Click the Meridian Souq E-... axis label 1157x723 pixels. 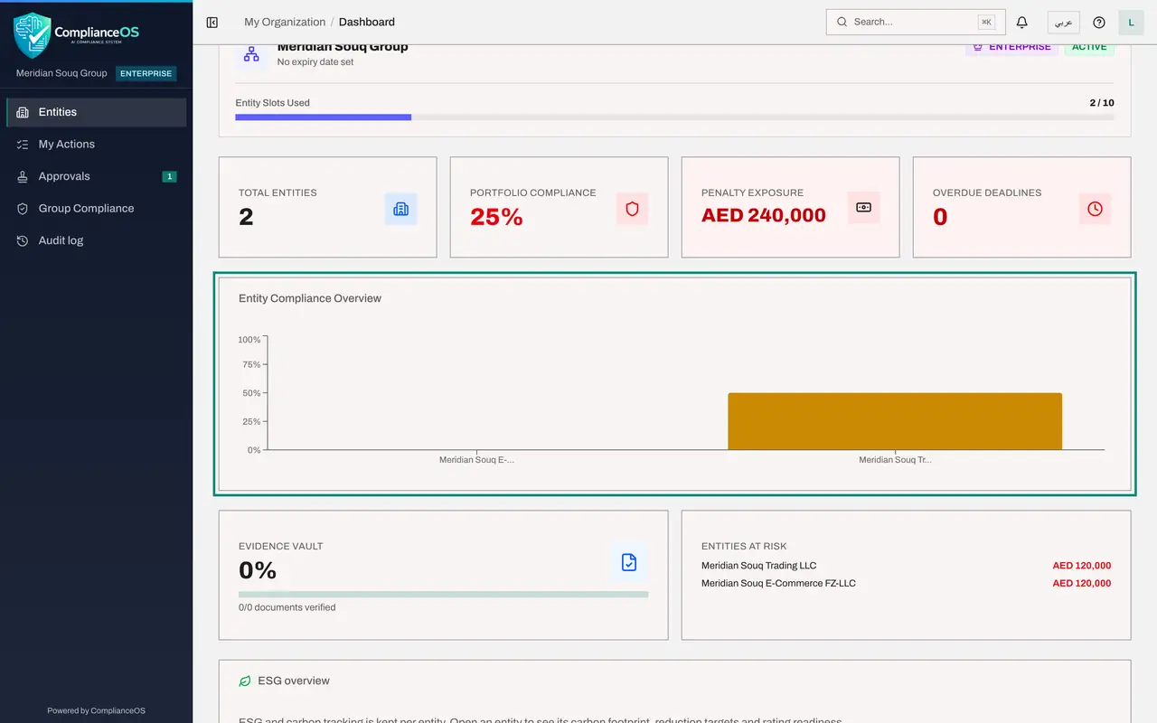476,460
